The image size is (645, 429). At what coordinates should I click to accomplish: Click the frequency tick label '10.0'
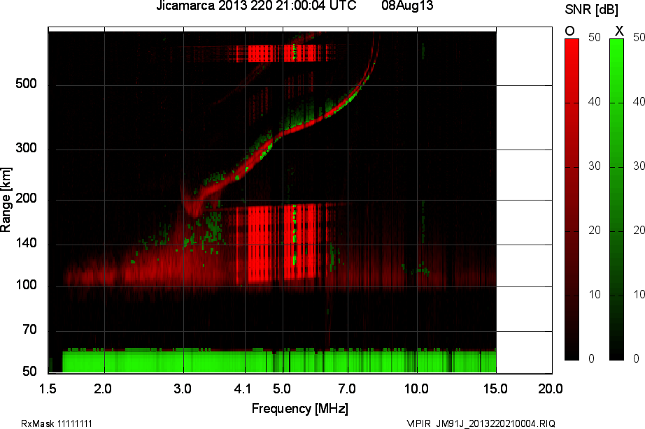click(416, 388)
